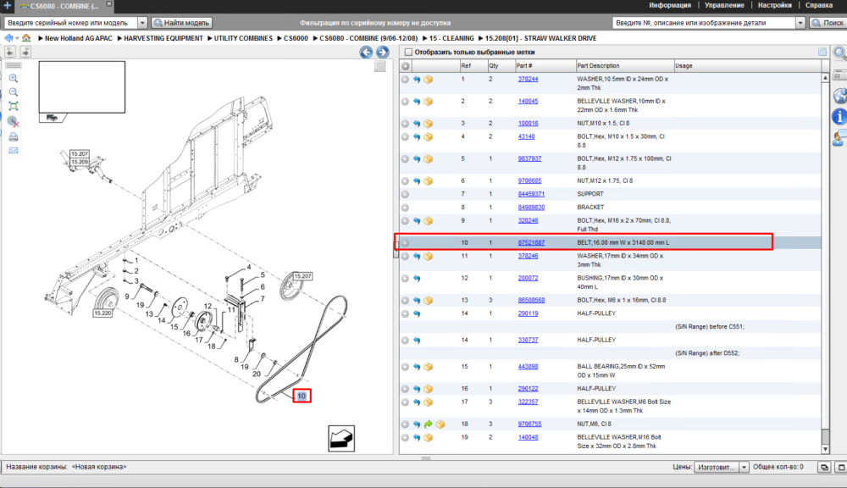The height and width of the screenshot is (488, 847).
Task: Switch to the CS6080 - COMBINE tab
Action: 64,6
